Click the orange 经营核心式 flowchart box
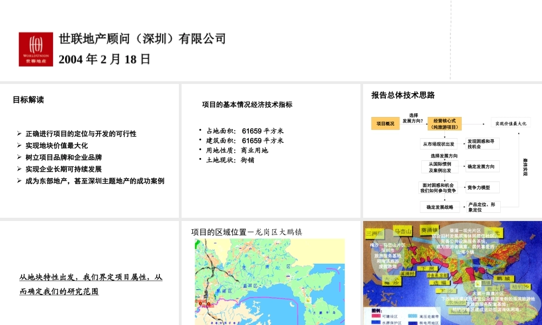The height and width of the screenshot is (325, 542). [x=444, y=123]
